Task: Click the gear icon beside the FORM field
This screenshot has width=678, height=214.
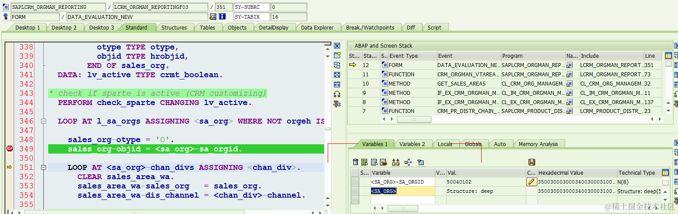Action: coord(6,17)
